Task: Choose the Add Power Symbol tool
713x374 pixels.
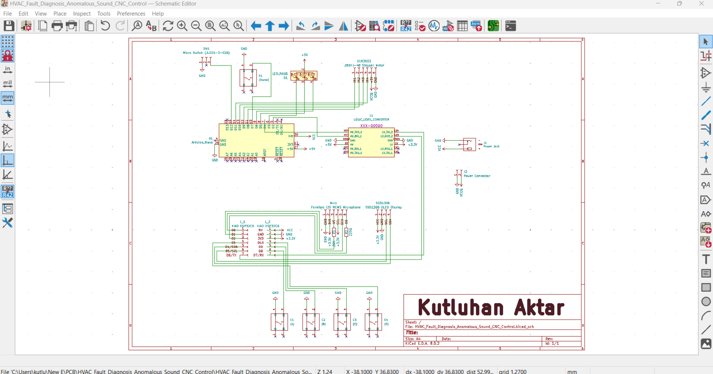Action: coord(706,87)
